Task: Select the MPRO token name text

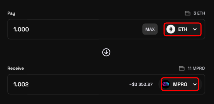Action: click(x=180, y=84)
